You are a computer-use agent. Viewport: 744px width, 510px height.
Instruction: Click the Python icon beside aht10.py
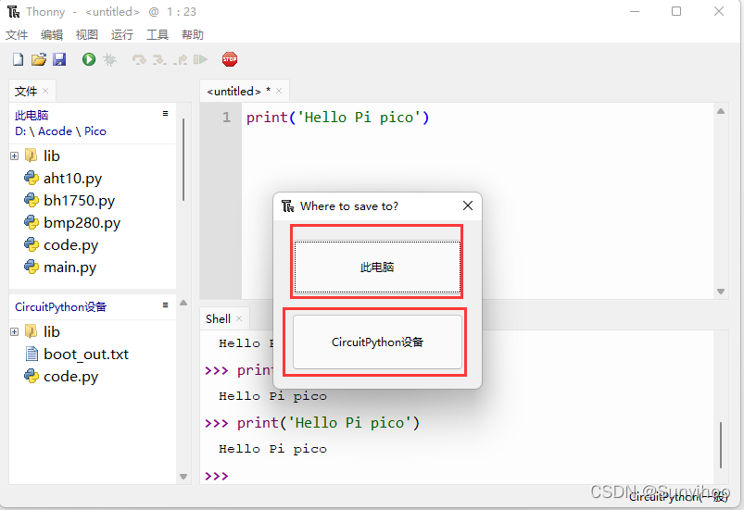tap(32, 178)
